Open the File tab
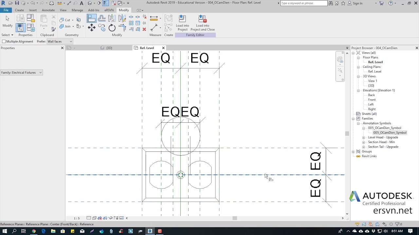 6,10
